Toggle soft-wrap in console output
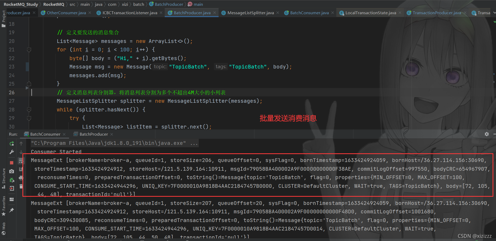Screen dimensions: 496x241 [x=21, y=161]
